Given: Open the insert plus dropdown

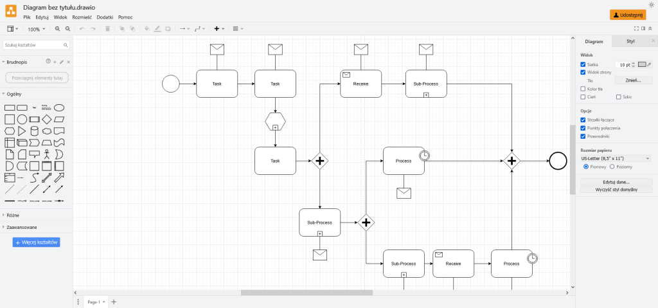Looking at the screenshot, I should (x=219, y=29).
